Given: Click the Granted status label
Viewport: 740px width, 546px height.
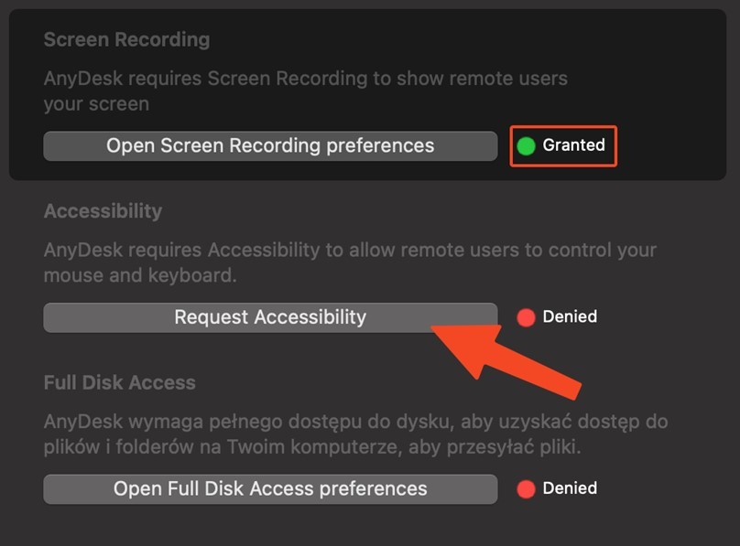Looking at the screenshot, I should 573,145.
